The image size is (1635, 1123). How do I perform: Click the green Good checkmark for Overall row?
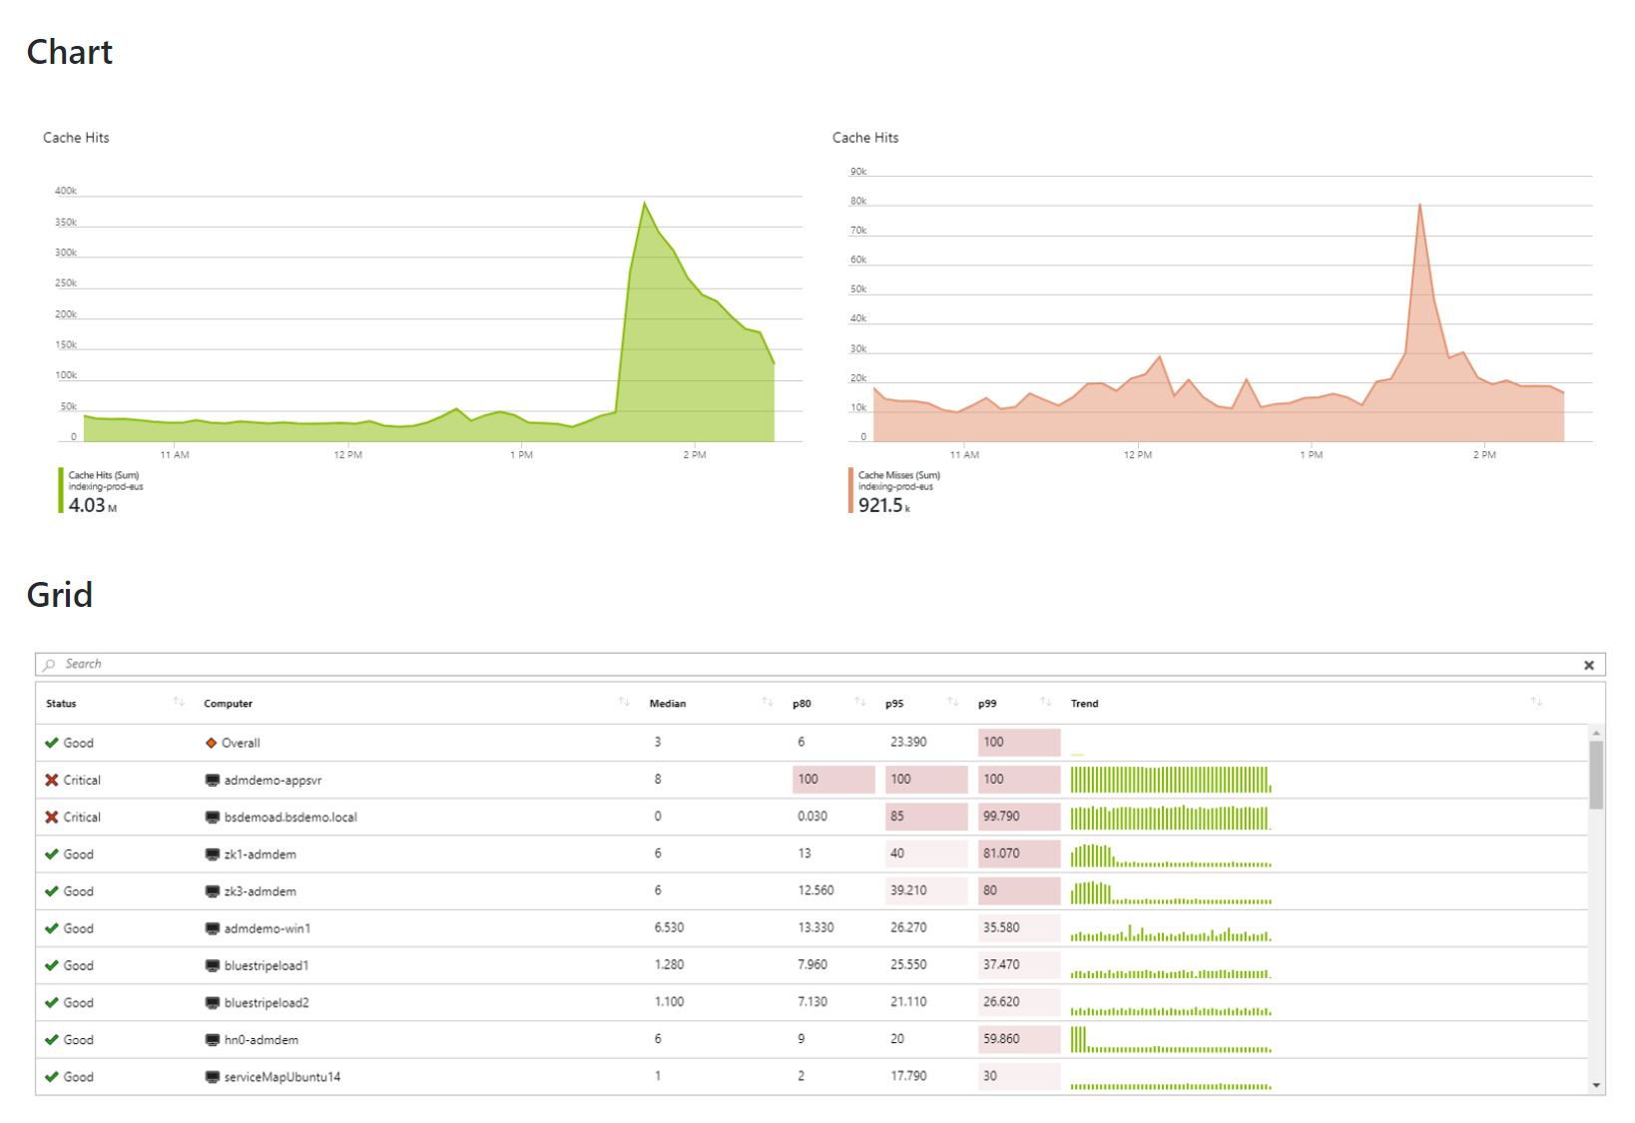pyautogui.click(x=52, y=743)
